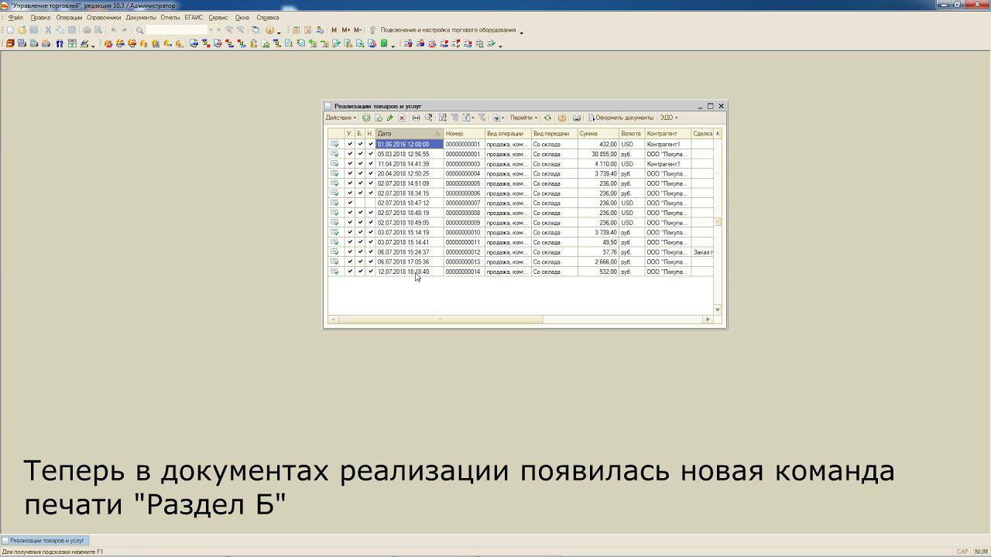Expand the filter history dropdown arrow
This screenshot has height=557, width=991.
point(473,118)
